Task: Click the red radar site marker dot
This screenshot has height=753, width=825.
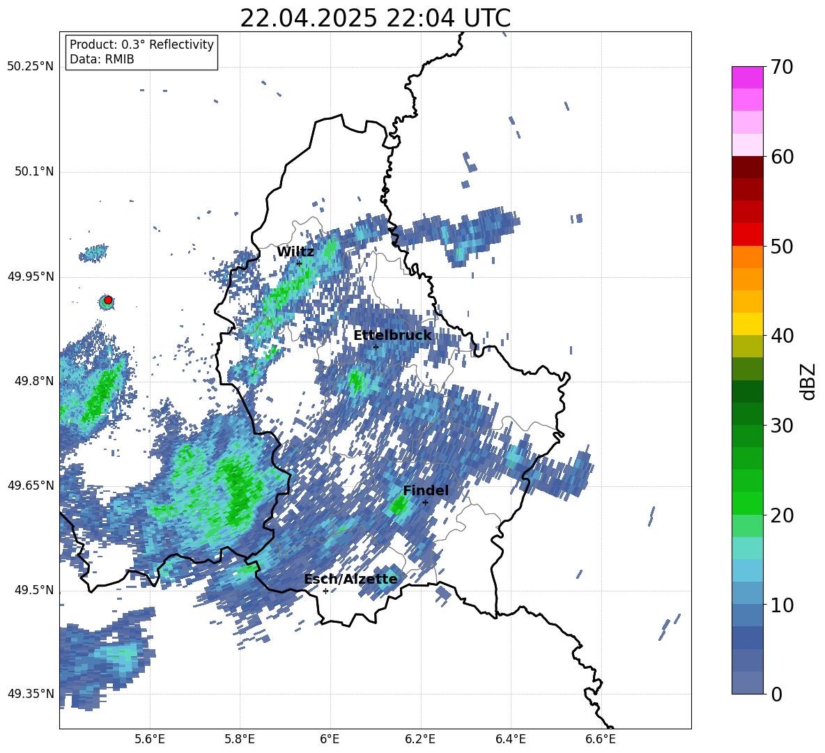Action: pyautogui.click(x=108, y=300)
